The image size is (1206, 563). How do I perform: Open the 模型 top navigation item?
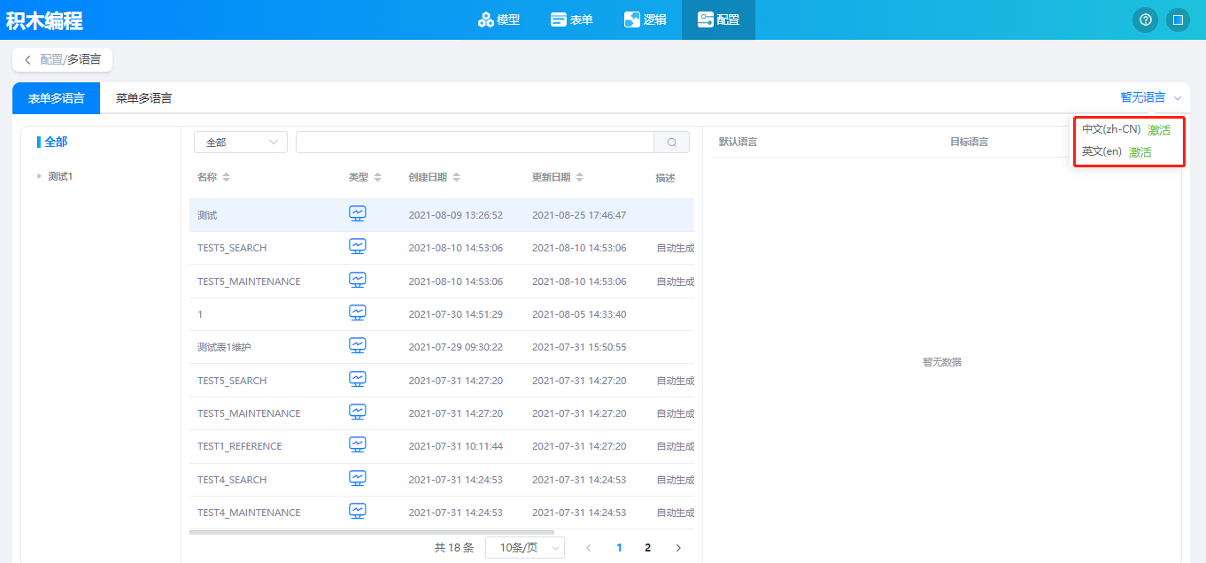click(x=499, y=19)
